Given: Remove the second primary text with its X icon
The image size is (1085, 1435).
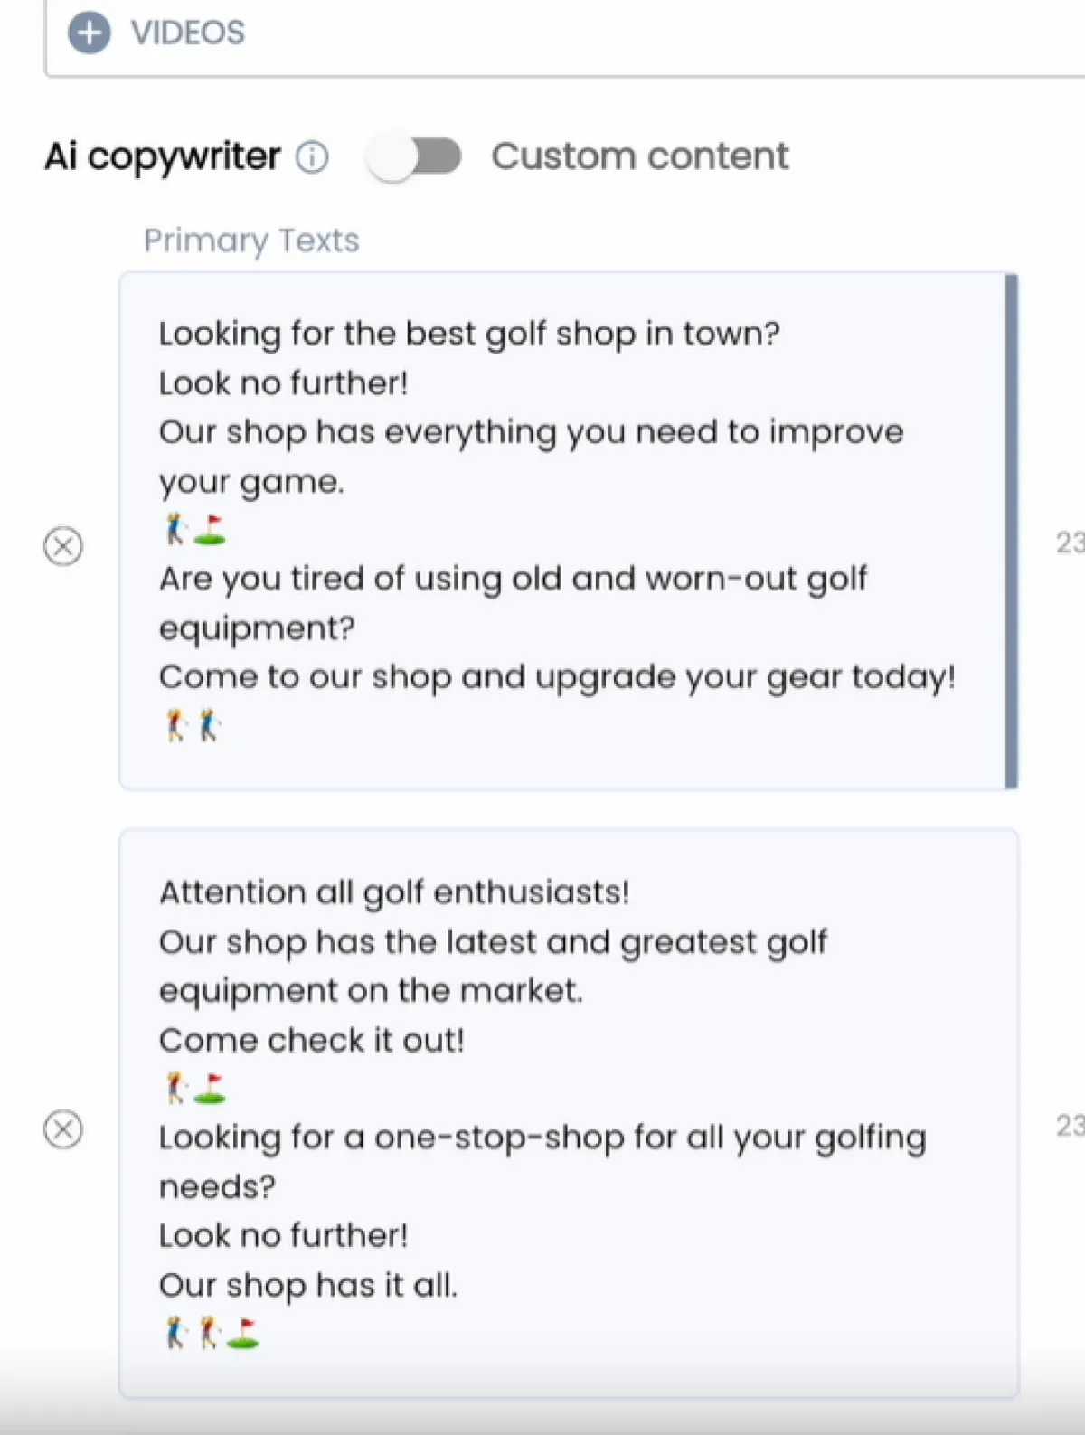Looking at the screenshot, I should click(63, 1129).
